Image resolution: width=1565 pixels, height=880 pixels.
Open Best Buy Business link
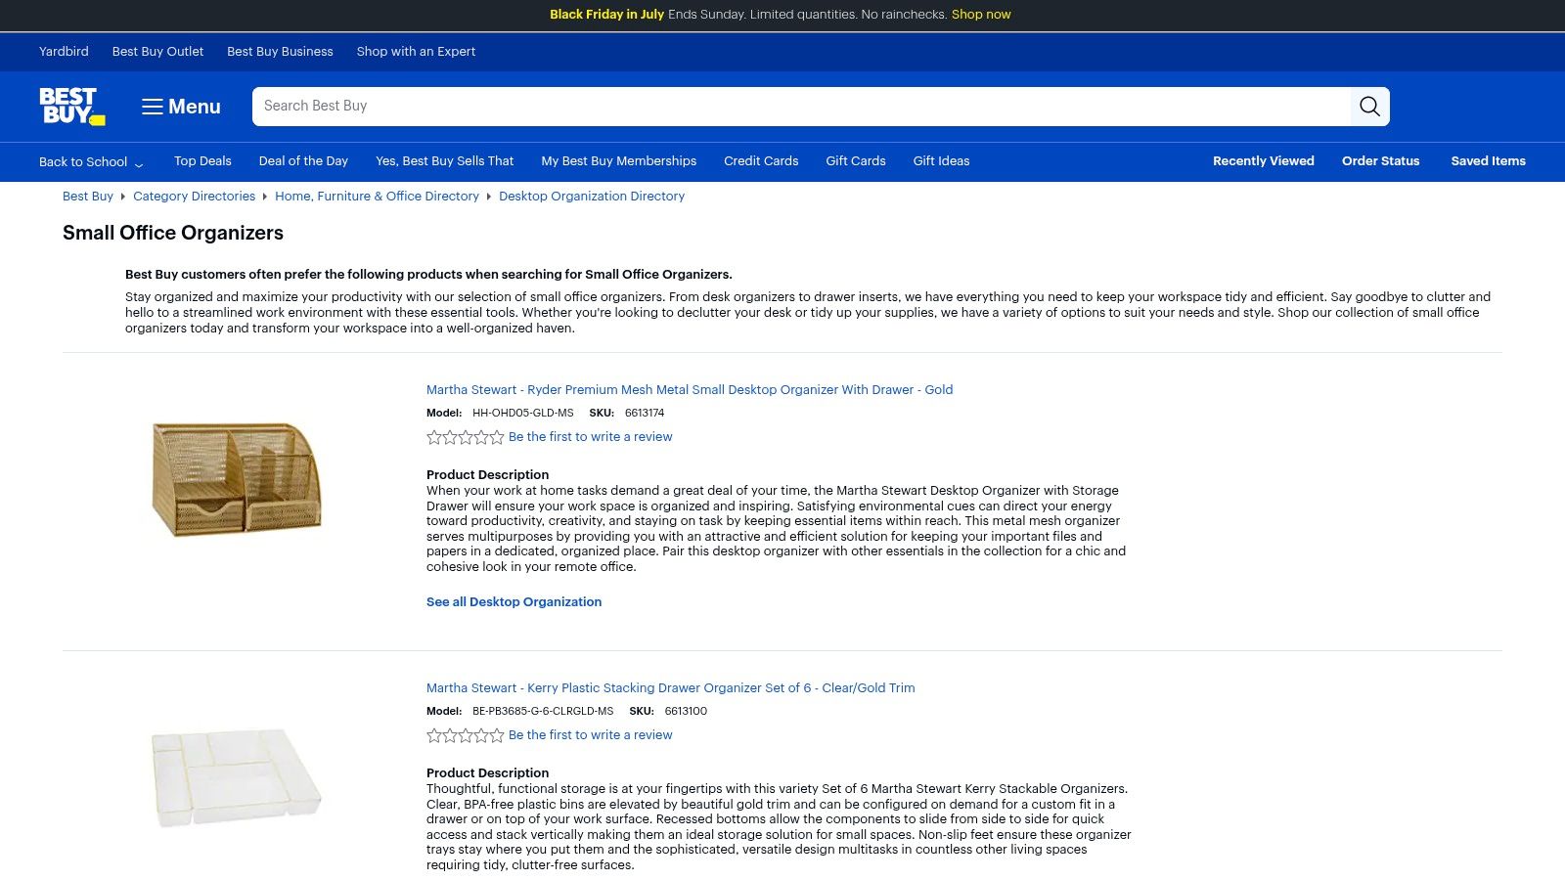280,52
